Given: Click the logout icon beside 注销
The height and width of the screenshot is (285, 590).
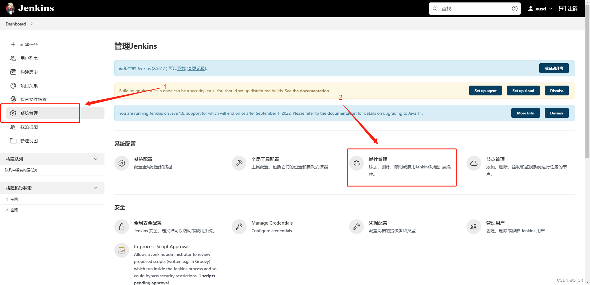Looking at the screenshot, I should 562,9.
